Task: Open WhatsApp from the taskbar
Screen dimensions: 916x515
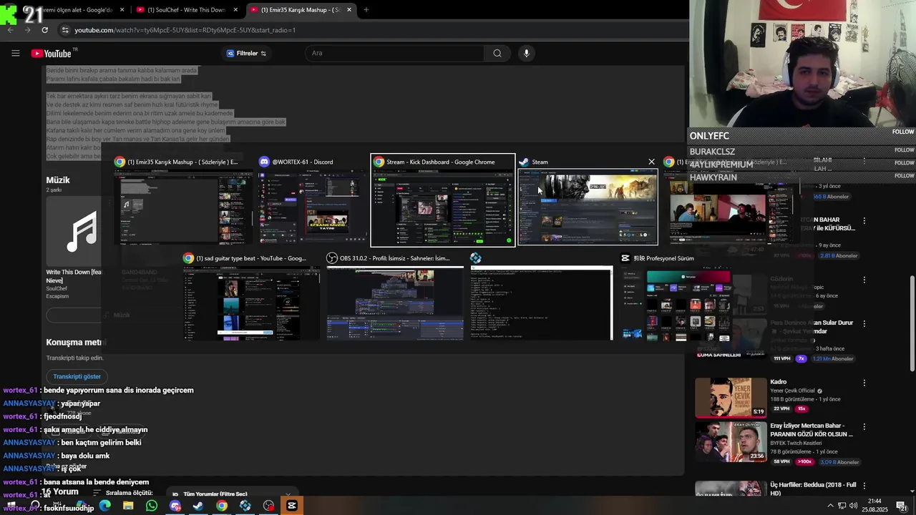Action: (x=152, y=506)
